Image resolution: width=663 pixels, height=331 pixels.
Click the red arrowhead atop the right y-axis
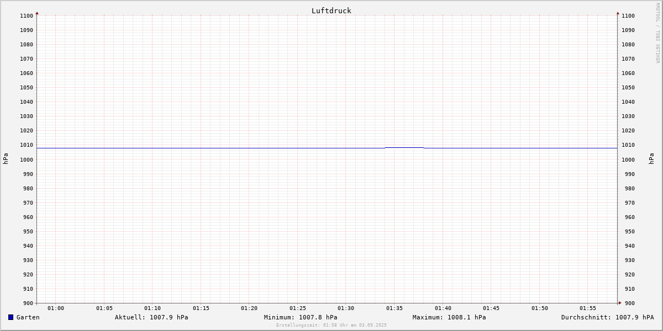(618, 13)
